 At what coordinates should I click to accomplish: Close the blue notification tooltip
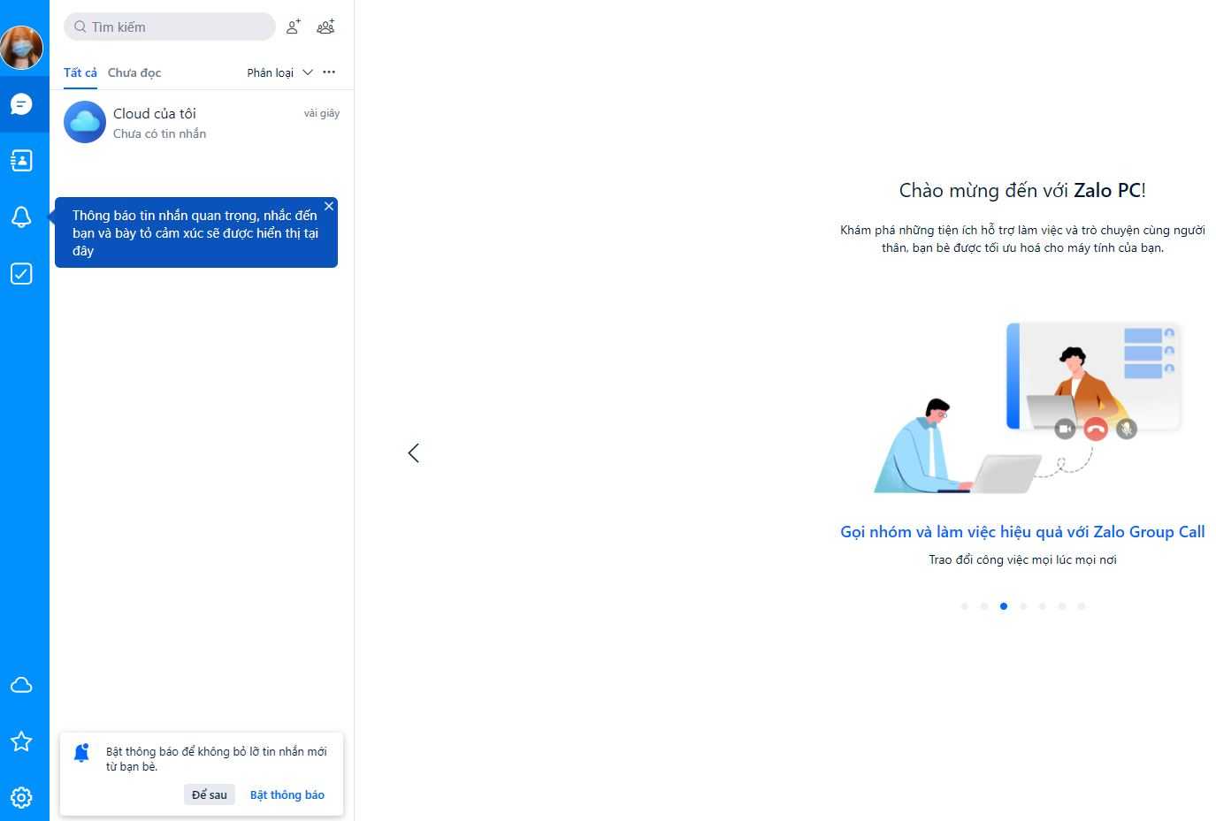[x=329, y=206]
